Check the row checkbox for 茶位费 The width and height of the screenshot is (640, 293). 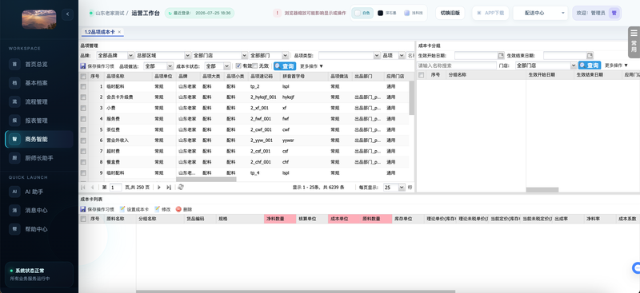(x=83, y=129)
